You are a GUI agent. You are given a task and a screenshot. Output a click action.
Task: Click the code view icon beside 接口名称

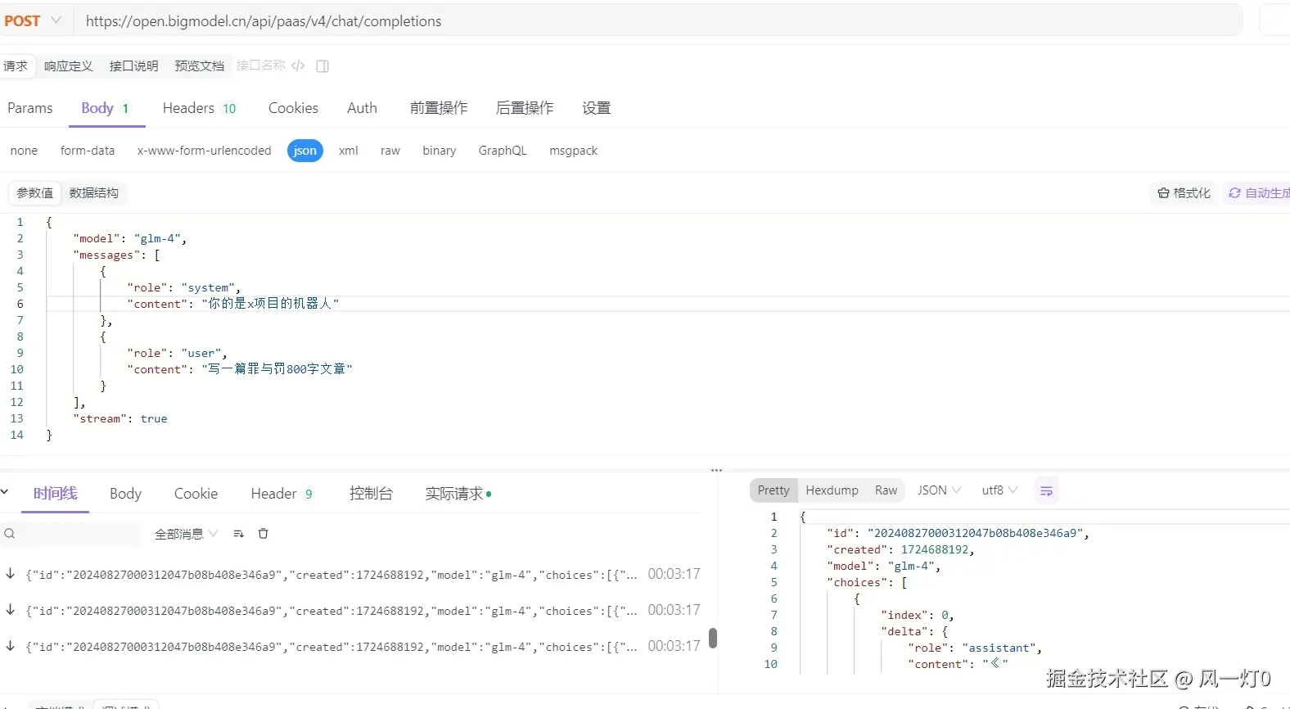[298, 65]
